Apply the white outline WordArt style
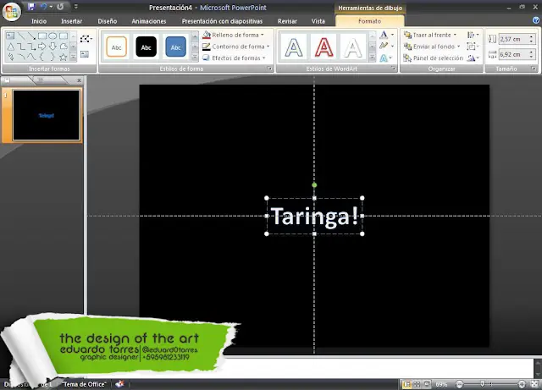542x390 pixels. pyautogui.click(x=353, y=47)
